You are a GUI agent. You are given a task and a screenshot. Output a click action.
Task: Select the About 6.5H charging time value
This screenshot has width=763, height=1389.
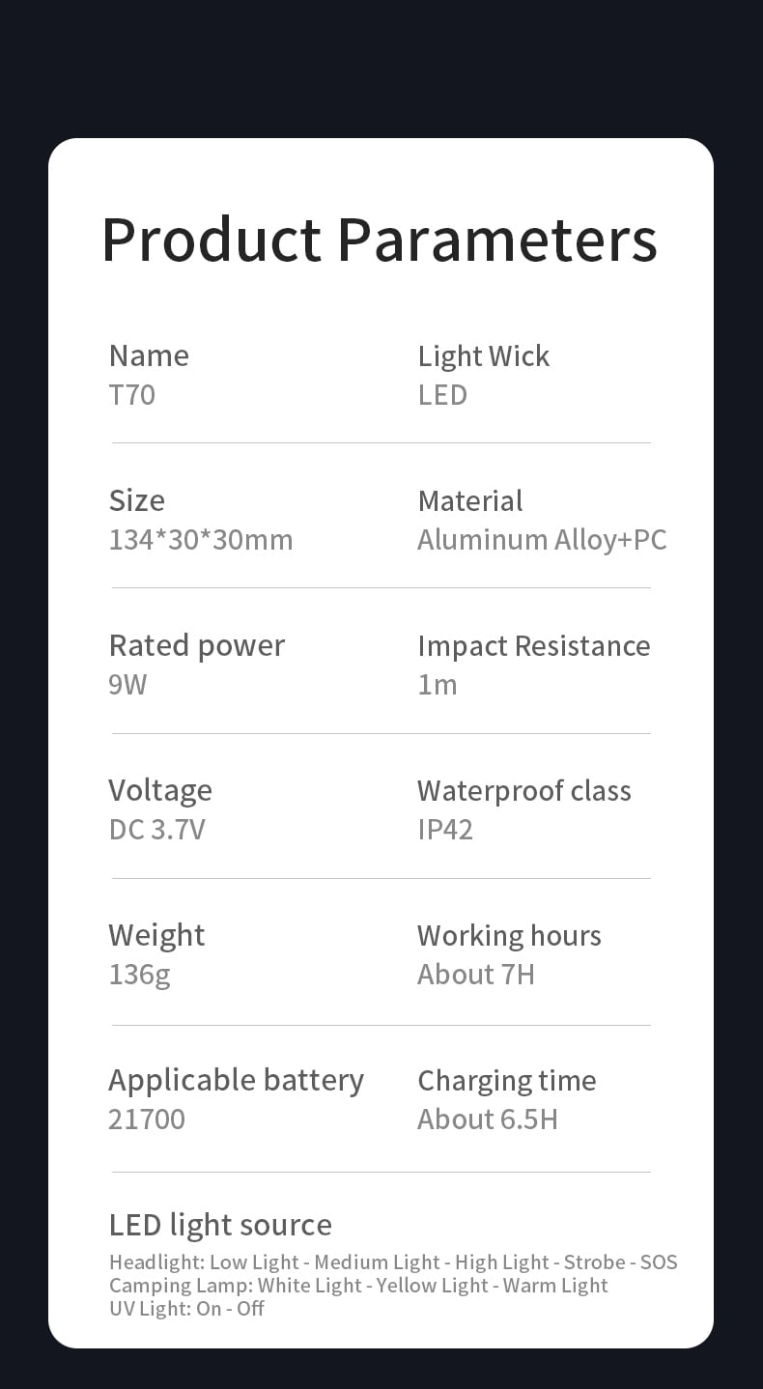click(x=488, y=1120)
